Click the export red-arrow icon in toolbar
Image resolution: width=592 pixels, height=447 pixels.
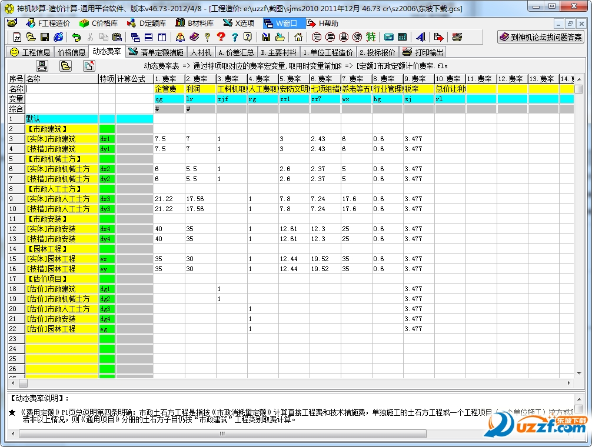[x=438, y=37]
